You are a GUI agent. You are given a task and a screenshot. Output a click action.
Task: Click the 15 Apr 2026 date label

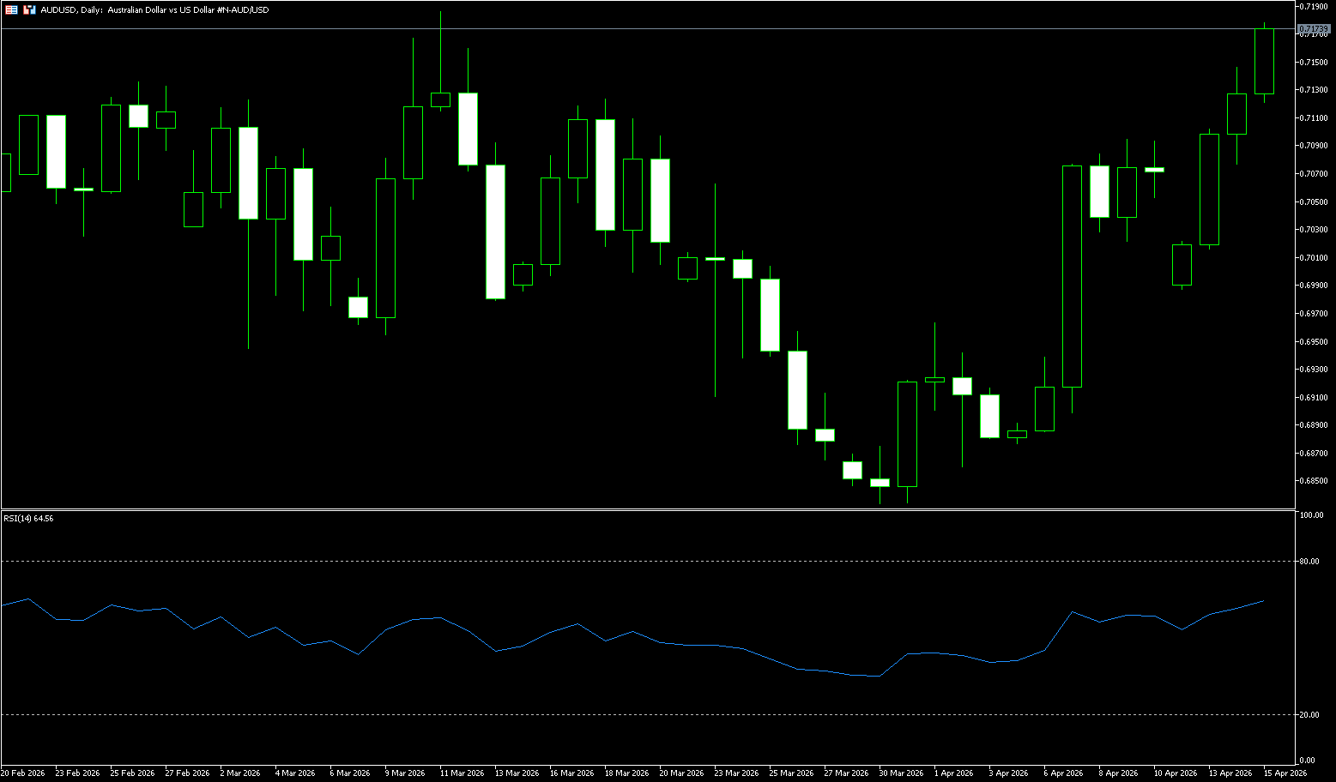coord(1285,773)
